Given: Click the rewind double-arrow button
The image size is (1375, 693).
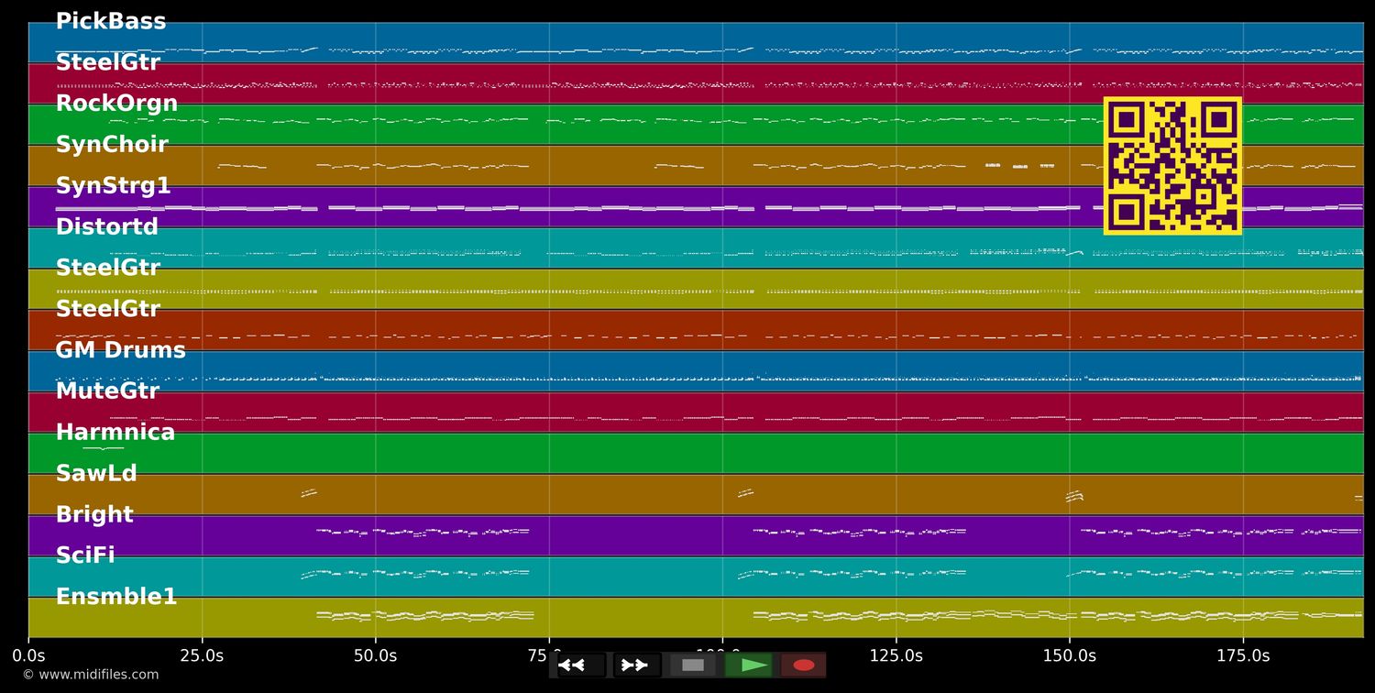Looking at the screenshot, I should click(581, 665).
